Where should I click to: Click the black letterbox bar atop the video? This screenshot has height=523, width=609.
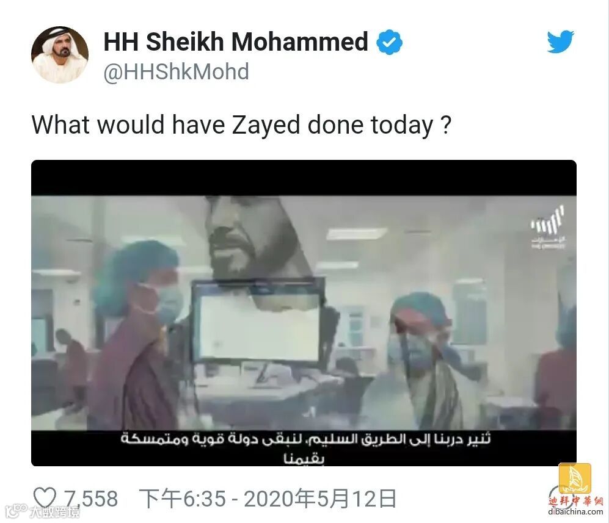[304, 178]
